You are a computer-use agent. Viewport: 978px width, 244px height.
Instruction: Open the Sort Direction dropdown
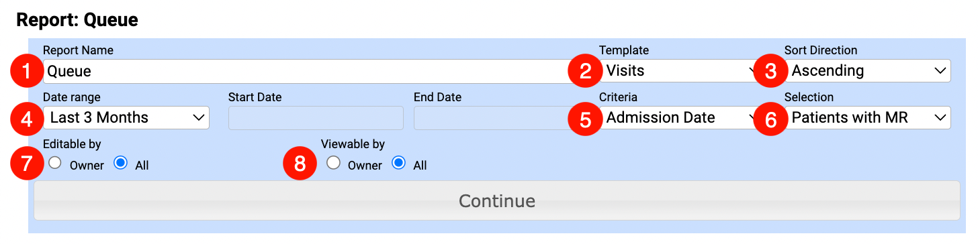tap(868, 70)
